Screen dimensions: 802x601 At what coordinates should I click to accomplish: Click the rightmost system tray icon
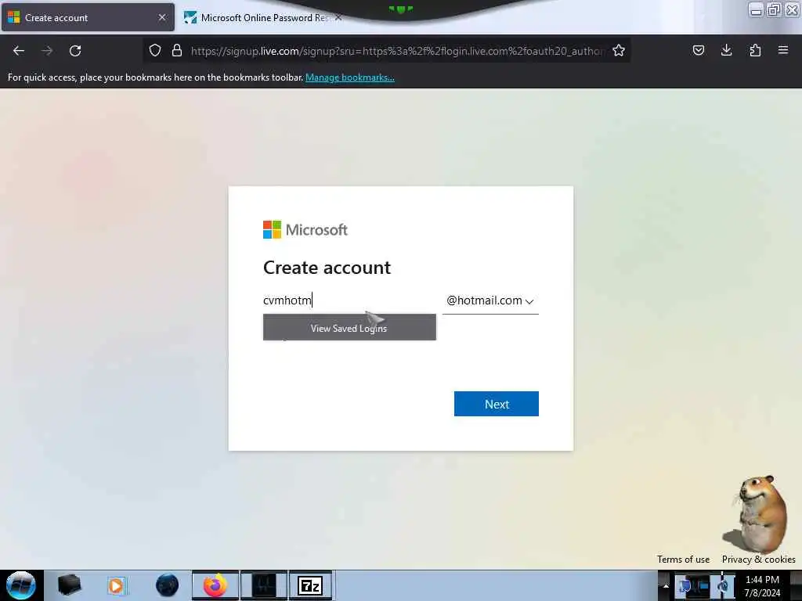723,585
